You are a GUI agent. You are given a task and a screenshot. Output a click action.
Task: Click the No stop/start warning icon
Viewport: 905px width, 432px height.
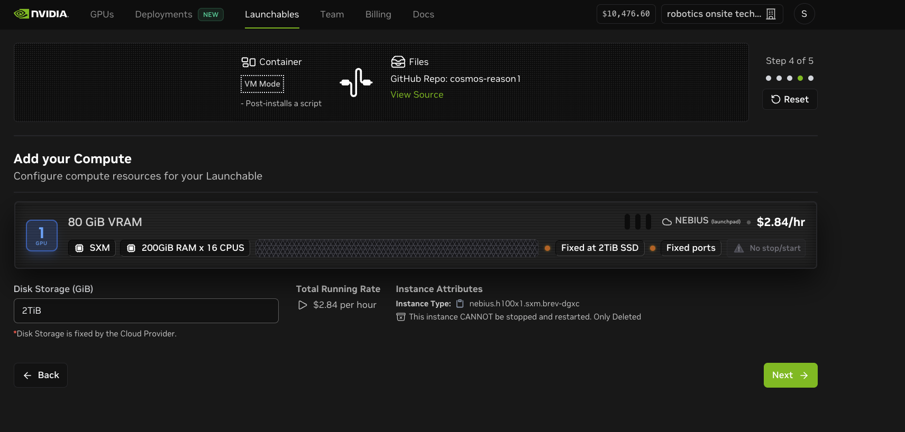739,248
